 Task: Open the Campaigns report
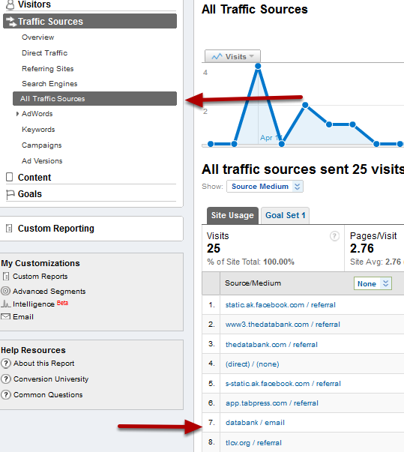point(42,145)
